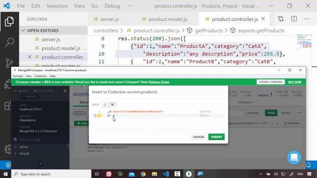Refresh databases in Compass sidebar
The height and width of the screenshot is (178, 317).
pyautogui.click(x=65, y=91)
